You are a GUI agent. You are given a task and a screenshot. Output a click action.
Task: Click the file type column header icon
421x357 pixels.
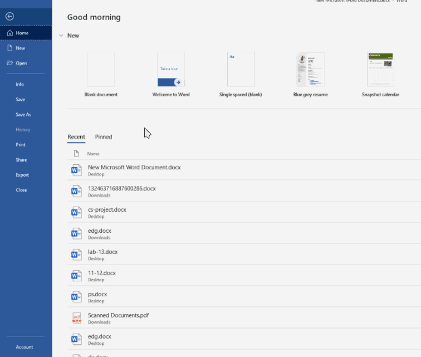coord(76,153)
